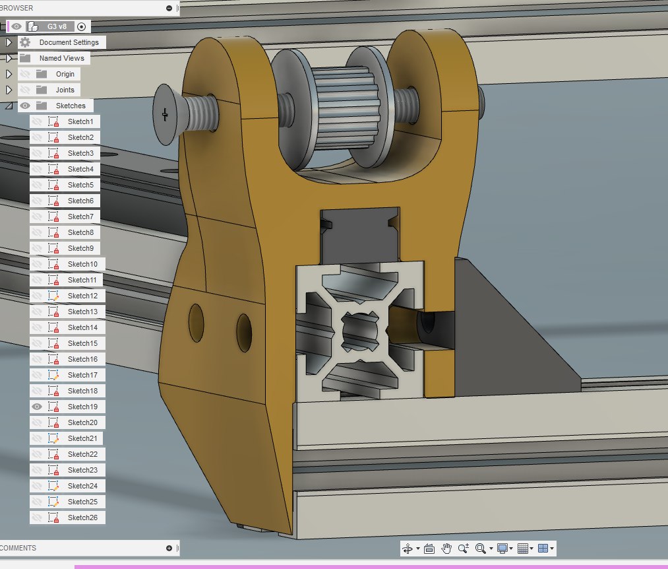Toggle visibility of G3 v8 root component
The image size is (668, 569).
pyautogui.click(x=16, y=26)
